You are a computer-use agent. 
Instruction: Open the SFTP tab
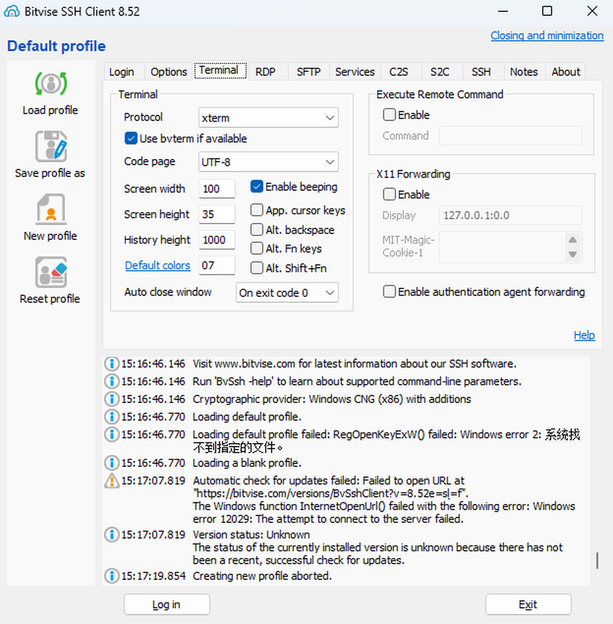309,72
